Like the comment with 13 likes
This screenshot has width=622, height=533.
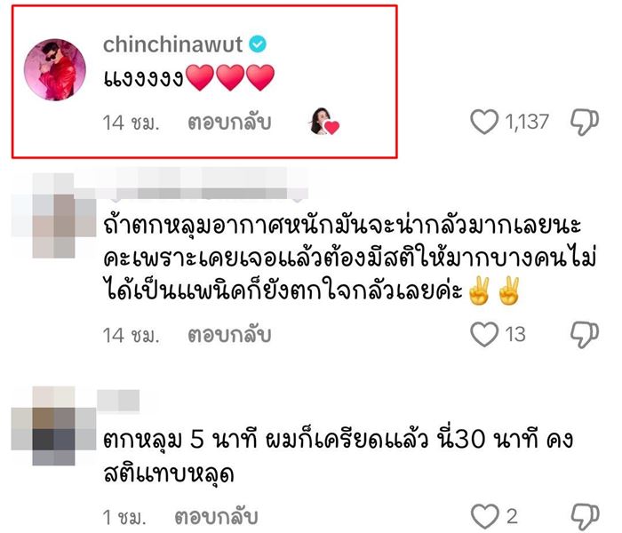click(484, 334)
